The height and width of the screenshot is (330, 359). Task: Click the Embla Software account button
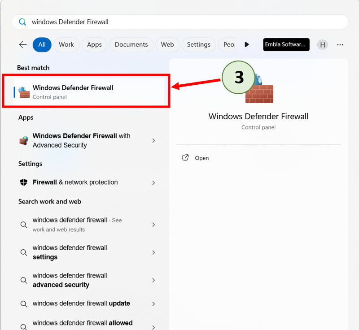(x=286, y=44)
